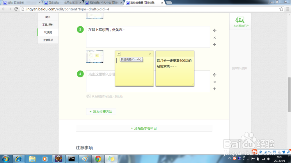The width and height of the screenshot is (291, 163).
Task: Bookmark this page with the star icon
Action: tap(281, 9)
